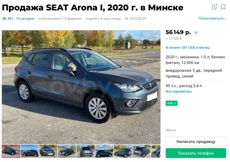The height and width of the screenshot is (162, 230).
Task: Select the third thumbnail front view
Action: coord(48,151)
